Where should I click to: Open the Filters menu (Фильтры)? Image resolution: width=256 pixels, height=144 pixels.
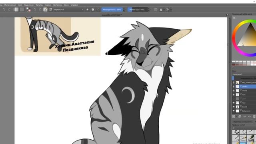click(x=39, y=5)
